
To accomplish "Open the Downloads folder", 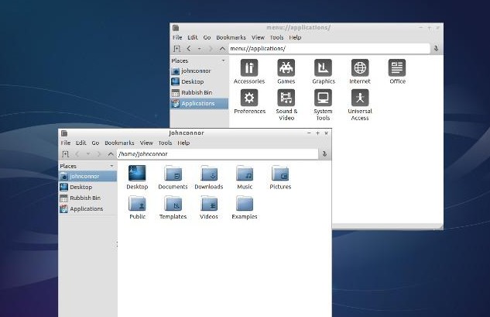I will coord(208,174).
